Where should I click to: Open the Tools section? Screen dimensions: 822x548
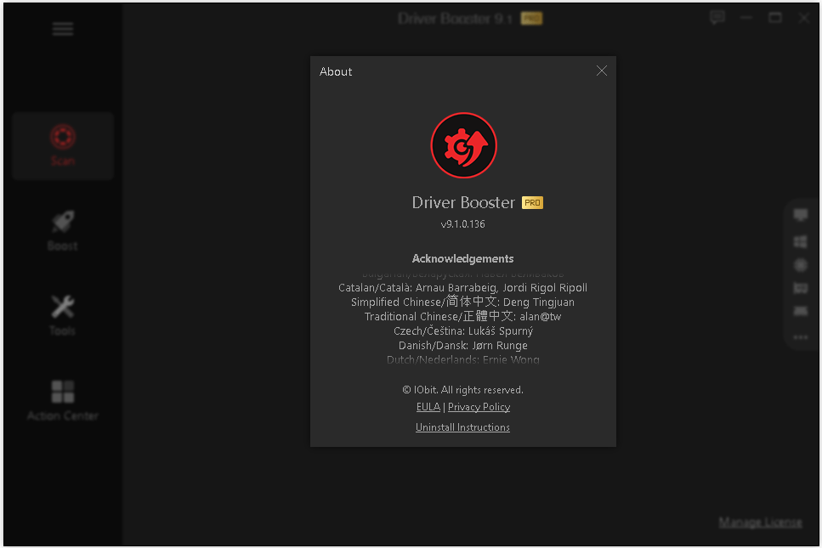(62, 315)
